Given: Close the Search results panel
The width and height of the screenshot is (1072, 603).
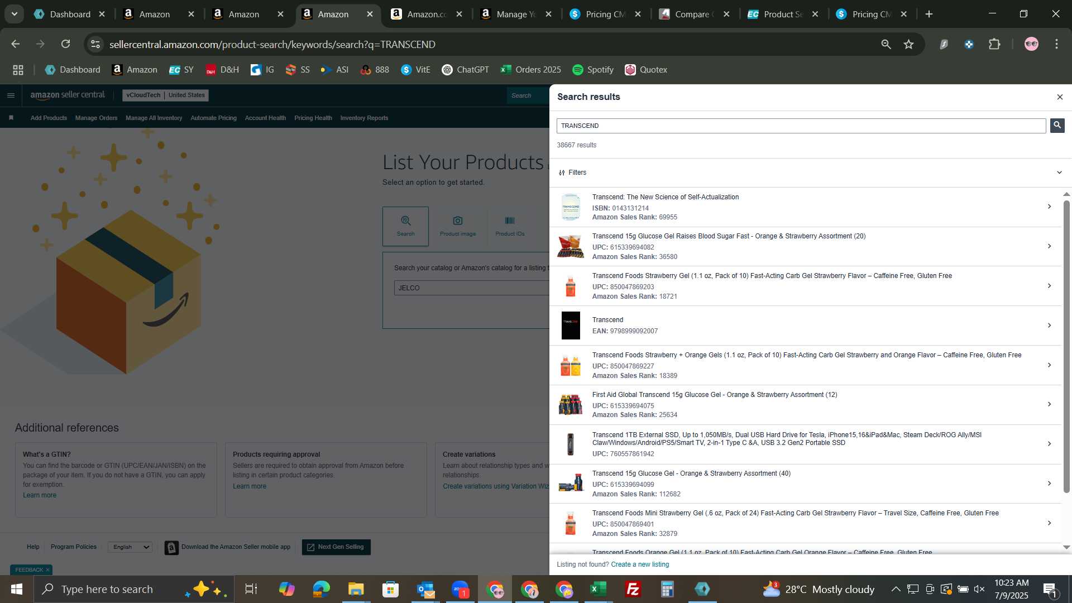Looking at the screenshot, I should (1060, 97).
